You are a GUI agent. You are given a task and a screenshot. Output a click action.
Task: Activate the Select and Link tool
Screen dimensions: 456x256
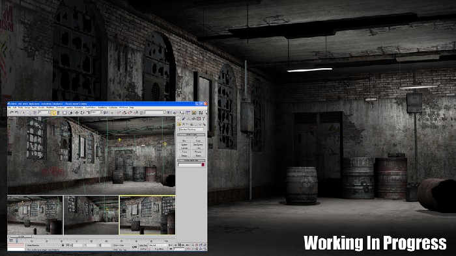coord(23,112)
